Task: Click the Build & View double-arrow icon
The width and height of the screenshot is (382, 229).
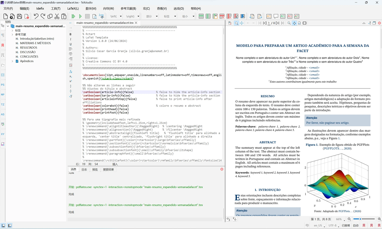Action: pyautogui.click(x=73, y=16)
